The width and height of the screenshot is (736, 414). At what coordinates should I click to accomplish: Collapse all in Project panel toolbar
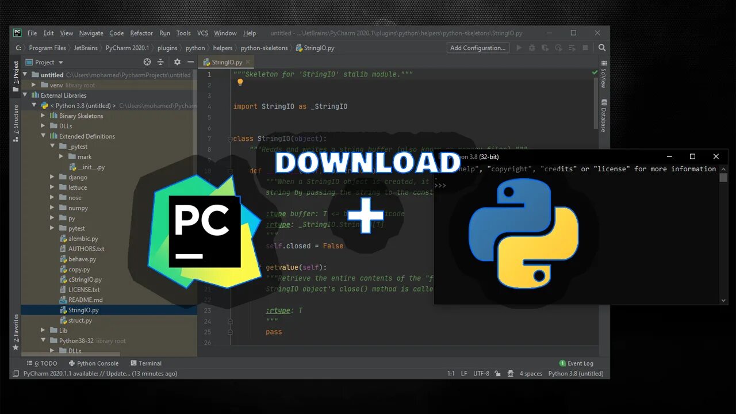tap(160, 62)
